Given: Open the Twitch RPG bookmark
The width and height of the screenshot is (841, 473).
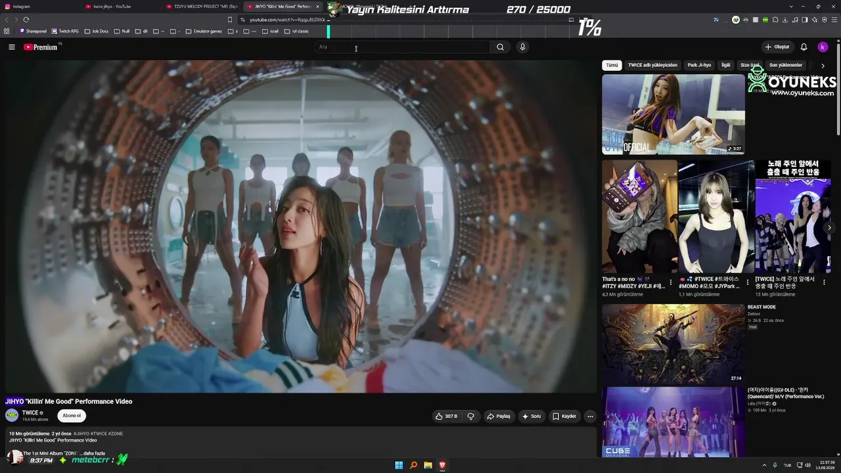Looking at the screenshot, I should pos(65,31).
